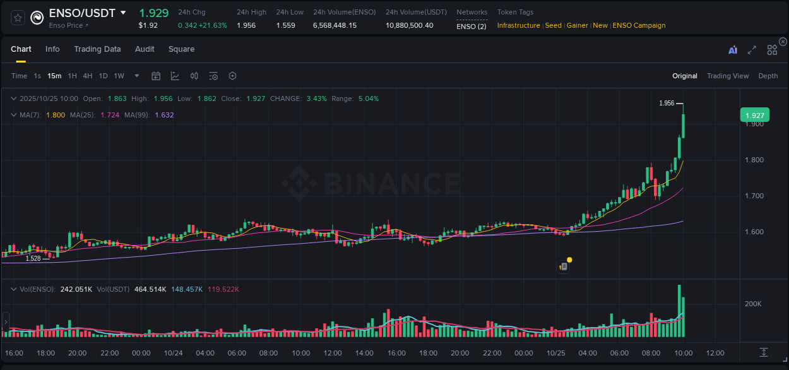Open chart settings via the hexagon icon
The height and width of the screenshot is (370, 789).
pyautogui.click(x=232, y=75)
